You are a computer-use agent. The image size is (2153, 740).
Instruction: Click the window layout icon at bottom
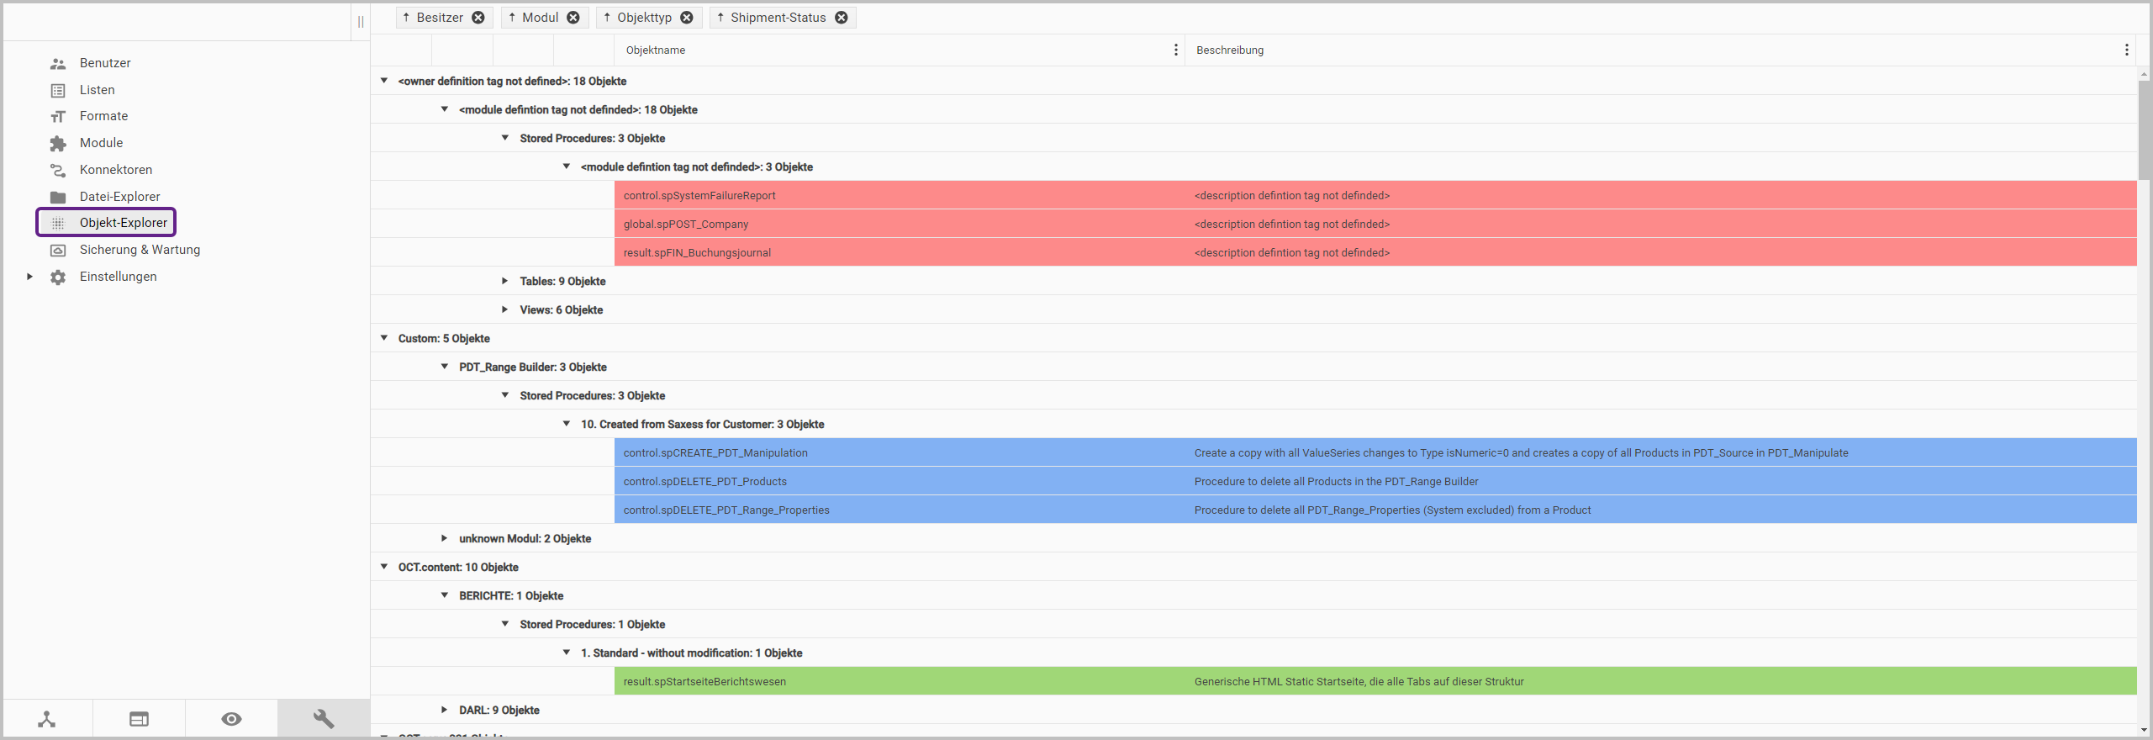click(x=139, y=719)
